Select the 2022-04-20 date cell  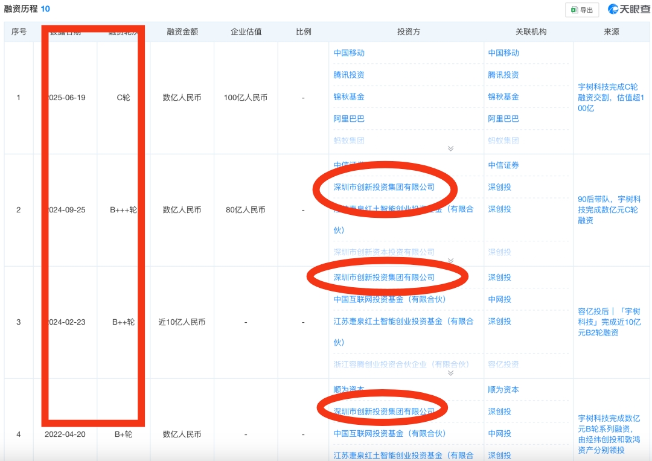65,434
